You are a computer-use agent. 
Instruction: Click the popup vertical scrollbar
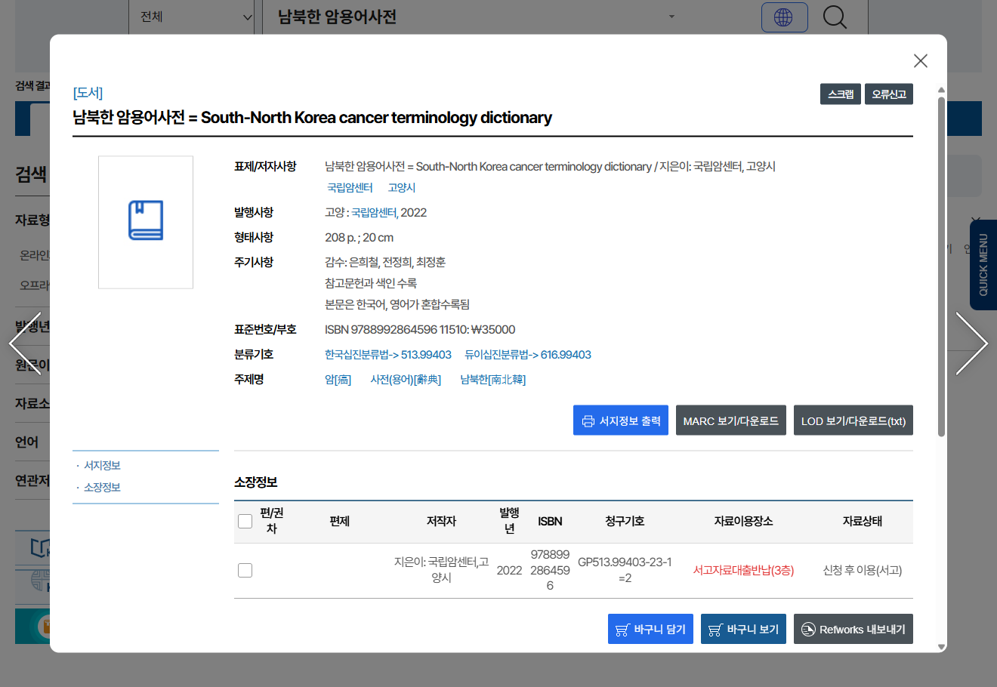pos(941,264)
